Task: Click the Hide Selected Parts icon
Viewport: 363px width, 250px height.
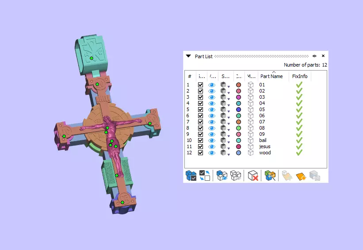Action: pyautogui.click(x=236, y=175)
